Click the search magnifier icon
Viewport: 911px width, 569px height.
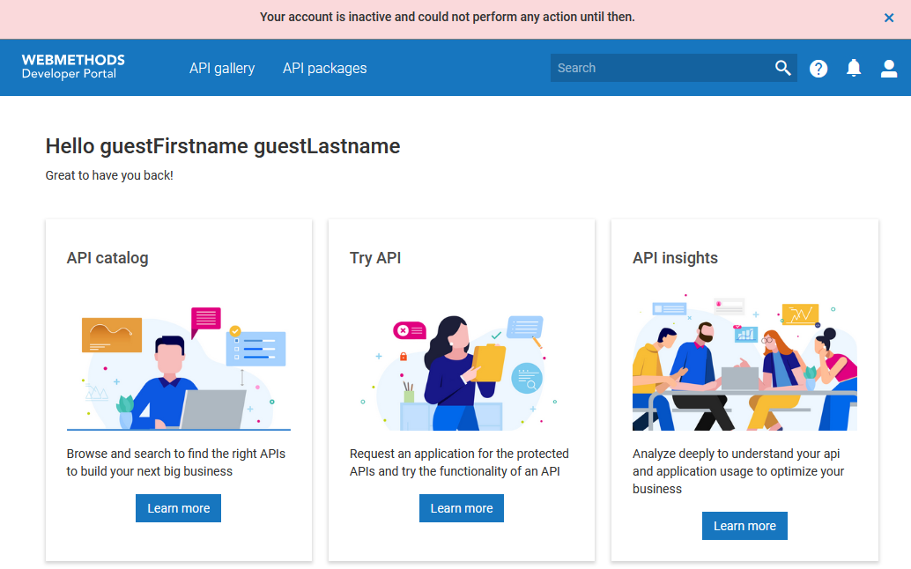[x=782, y=68]
